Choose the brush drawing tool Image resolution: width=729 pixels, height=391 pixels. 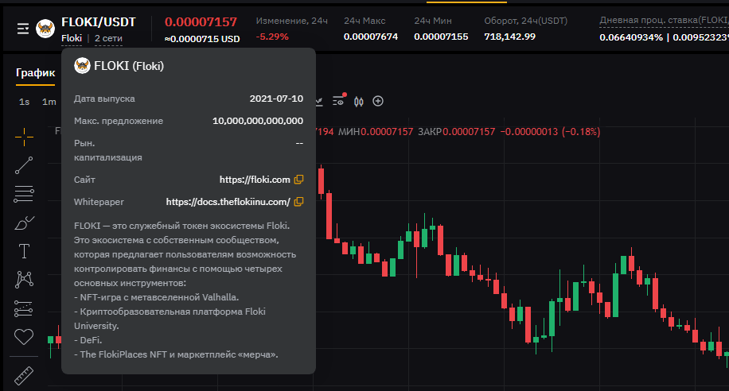coord(24,223)
